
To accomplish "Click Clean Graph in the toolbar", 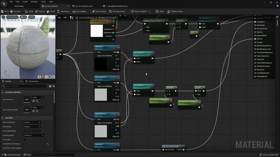I will [99, 11].
